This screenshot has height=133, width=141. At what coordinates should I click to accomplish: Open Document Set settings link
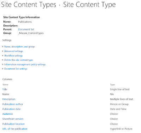(16, 69)
